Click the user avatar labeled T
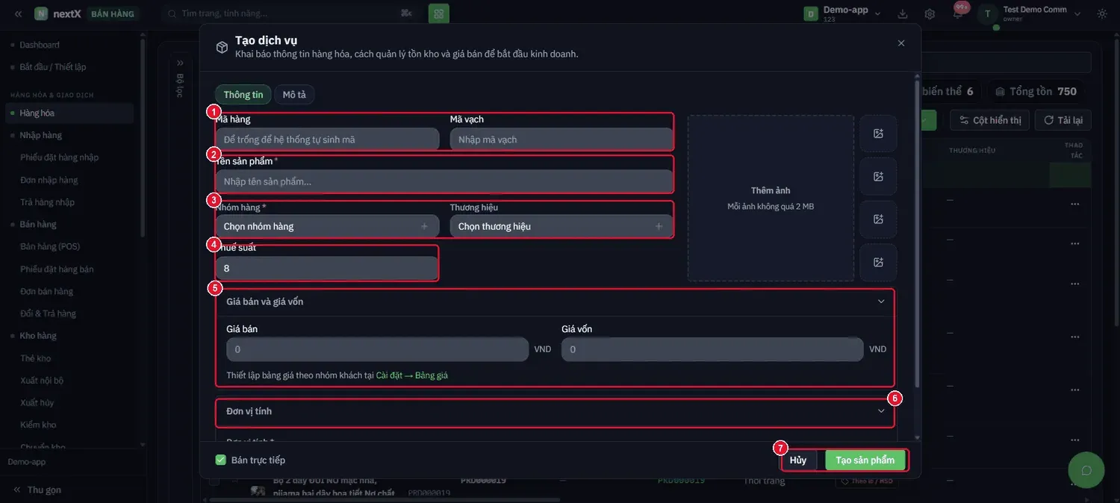 click(x=988, y=13)
